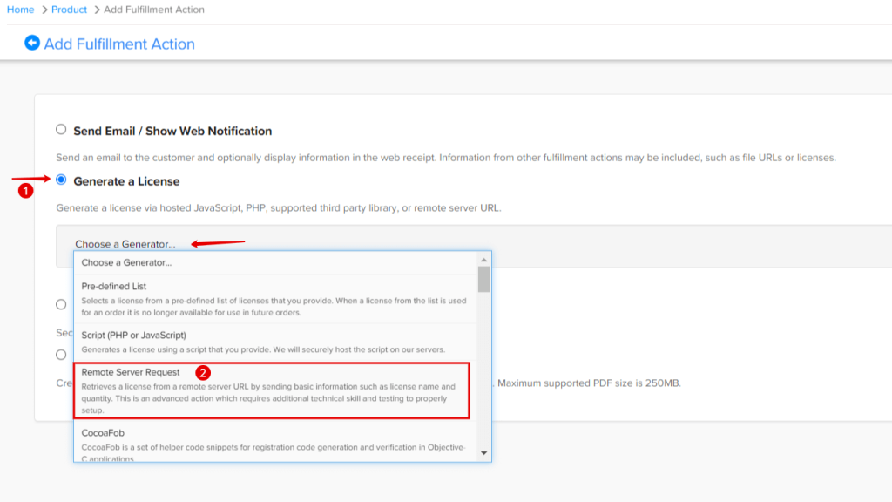
Task: Click the Generate a License label text
Action: [x=126, y=181]
